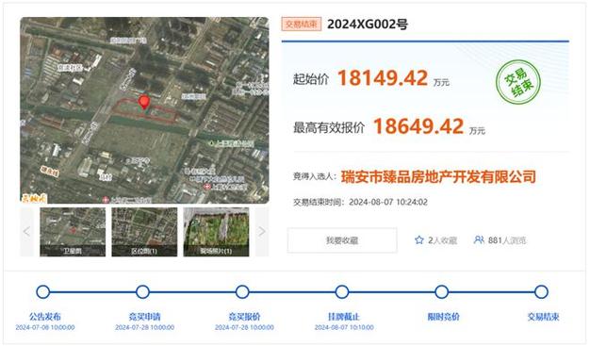This screenshot has height=346, width=590.
Task: Click the date 2024-07-08 10:00:00
Action: point(45,327)
